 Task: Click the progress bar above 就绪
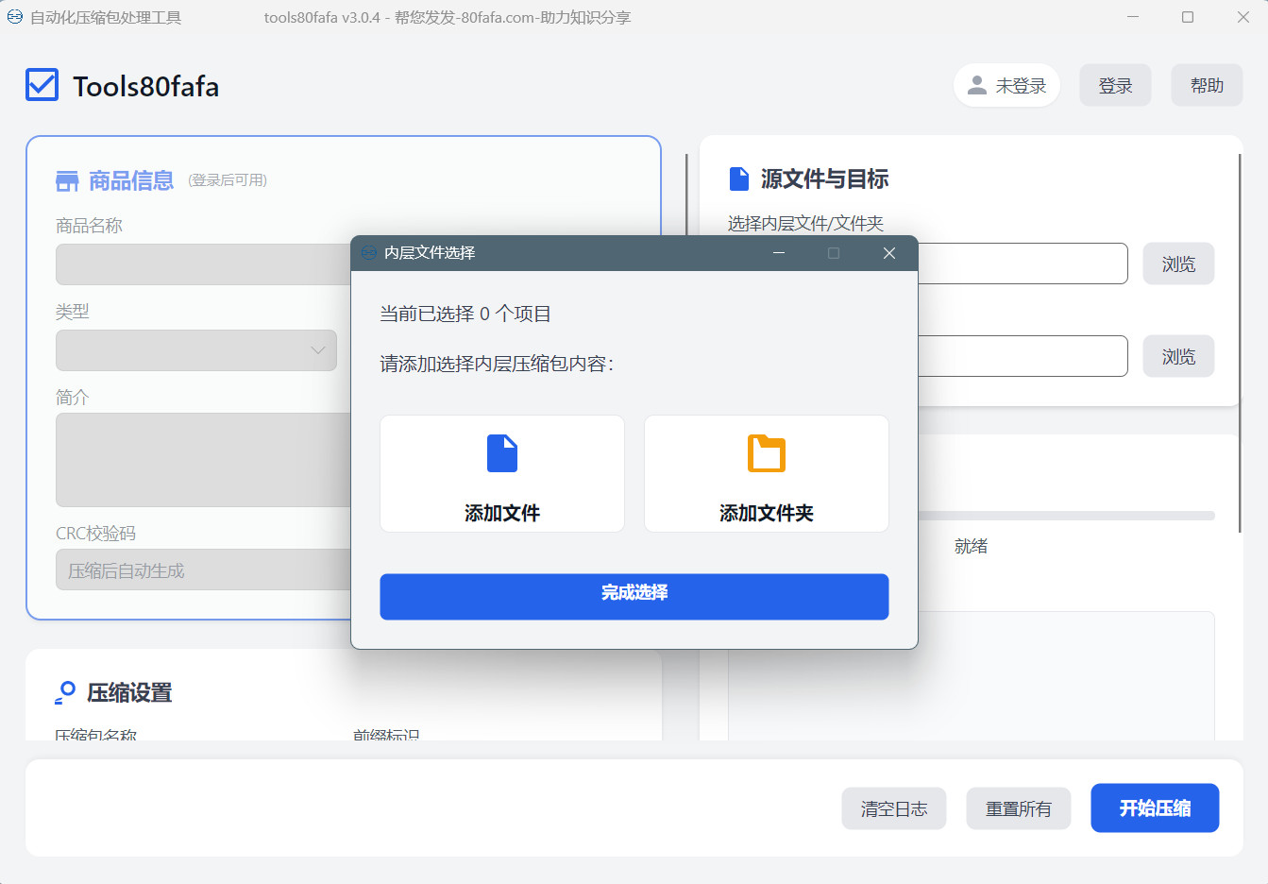tap(1065, 516)
